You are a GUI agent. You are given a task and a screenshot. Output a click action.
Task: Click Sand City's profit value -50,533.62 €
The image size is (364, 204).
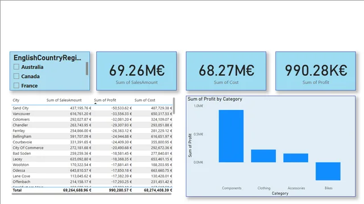point(121,108)
